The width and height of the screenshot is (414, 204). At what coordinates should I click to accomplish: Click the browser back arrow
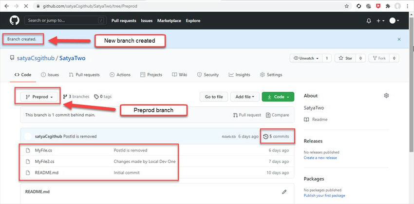tap(7, 6)
